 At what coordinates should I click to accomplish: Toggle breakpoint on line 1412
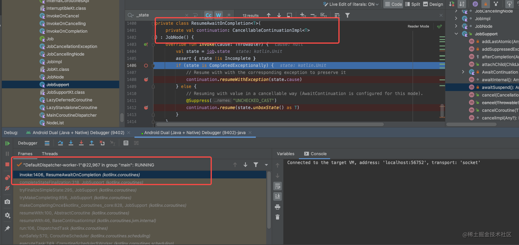click(x=146, y=108)
